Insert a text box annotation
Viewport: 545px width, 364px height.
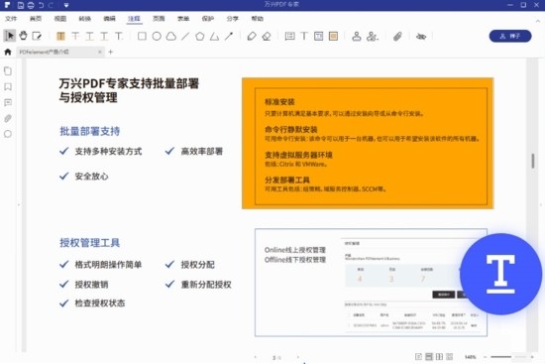click(x=318, y=36)
